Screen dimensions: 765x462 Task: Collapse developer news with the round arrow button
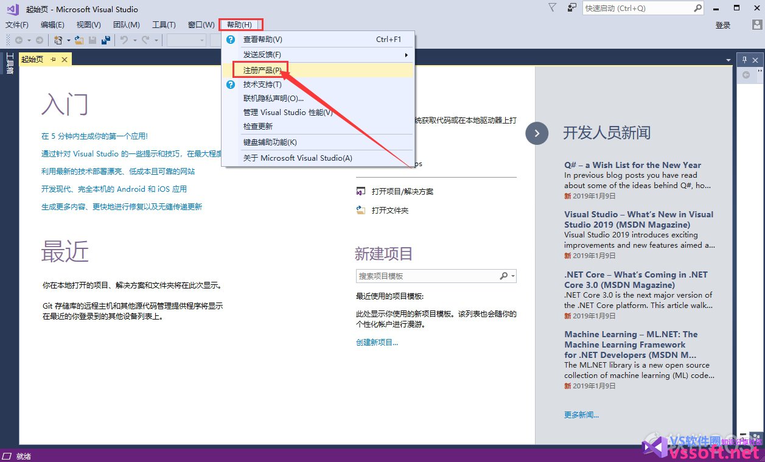pyautogui.click(x=537, y=133)
